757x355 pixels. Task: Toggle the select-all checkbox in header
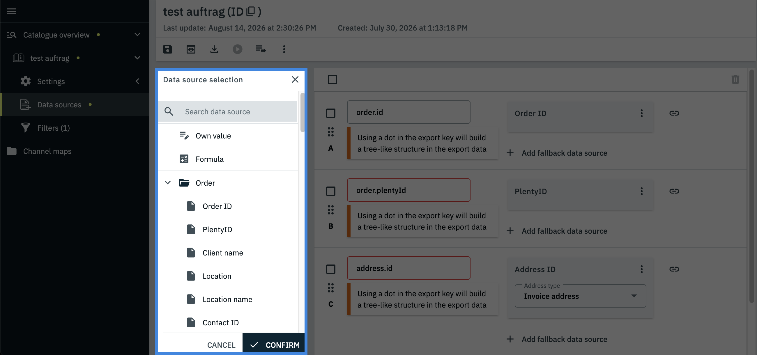(332, 79)
